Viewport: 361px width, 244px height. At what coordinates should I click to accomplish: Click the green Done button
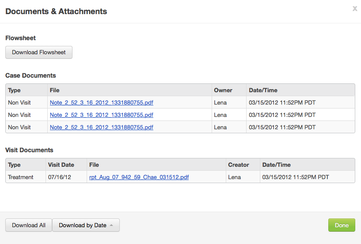click(342, 225)
